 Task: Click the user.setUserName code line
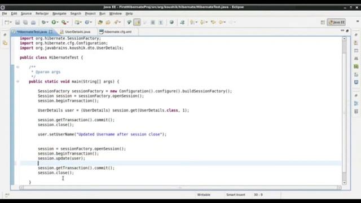pyautogui.click(x=102, y=134)
